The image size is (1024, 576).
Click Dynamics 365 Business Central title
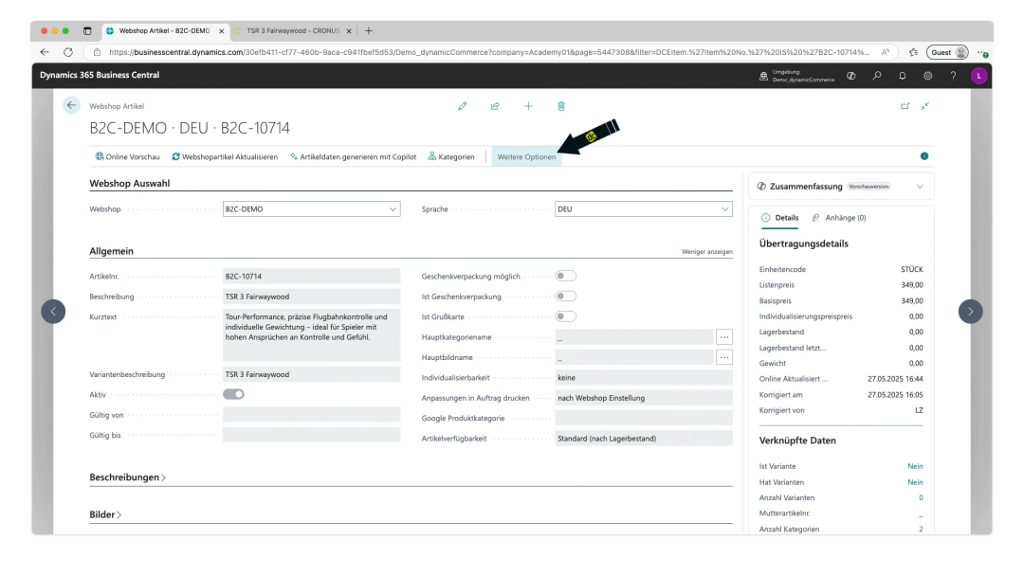(100, 75)
